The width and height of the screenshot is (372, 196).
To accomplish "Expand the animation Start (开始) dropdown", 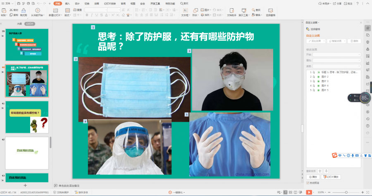I will (336, 54).
